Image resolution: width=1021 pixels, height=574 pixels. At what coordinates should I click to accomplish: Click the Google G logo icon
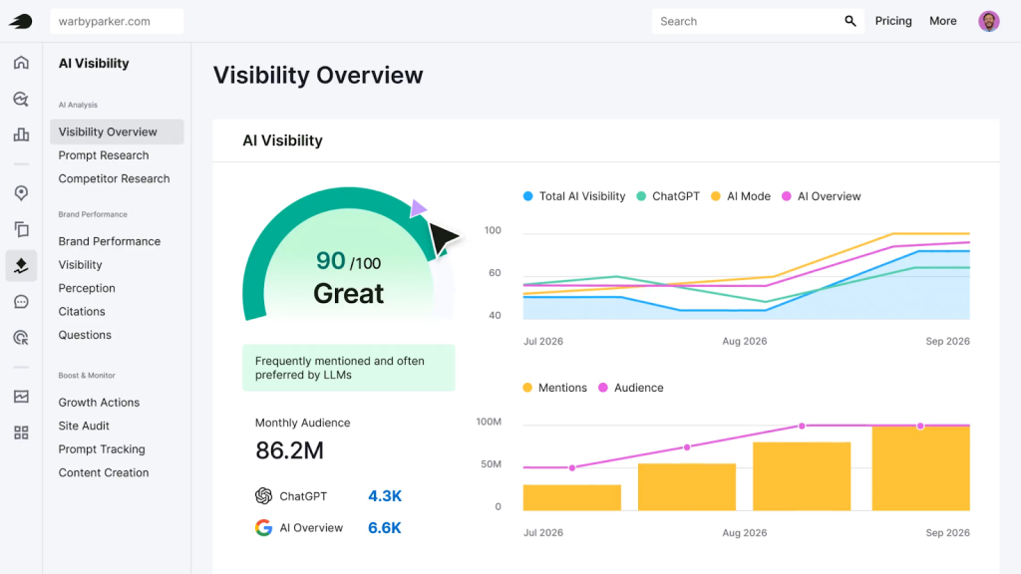pyautogui.click(x=263, y=528)
